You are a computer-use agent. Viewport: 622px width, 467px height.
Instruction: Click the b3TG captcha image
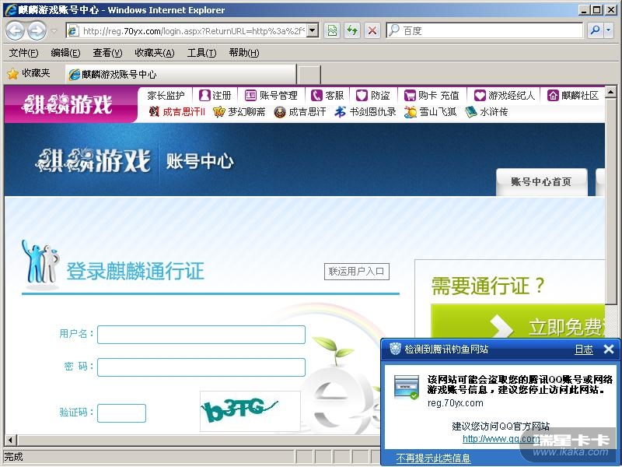click(250, 411)
